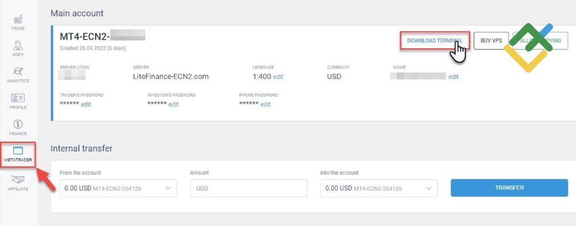
Task: Edit the account name
Action: coord(453,76)
